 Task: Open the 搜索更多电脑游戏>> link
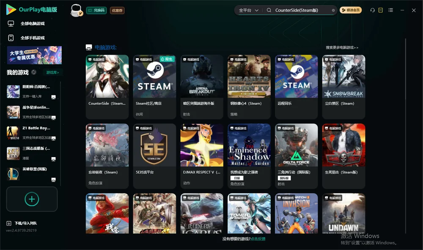(342, 48)
